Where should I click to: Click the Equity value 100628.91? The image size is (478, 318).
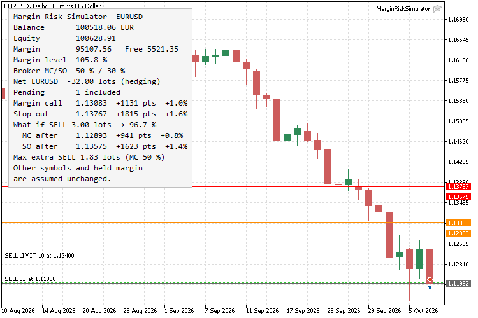(x=96, y=38)
